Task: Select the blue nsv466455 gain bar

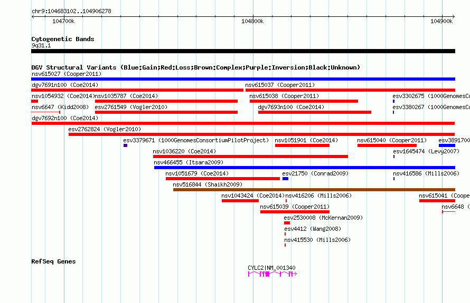Action: (x=305, y=168)
